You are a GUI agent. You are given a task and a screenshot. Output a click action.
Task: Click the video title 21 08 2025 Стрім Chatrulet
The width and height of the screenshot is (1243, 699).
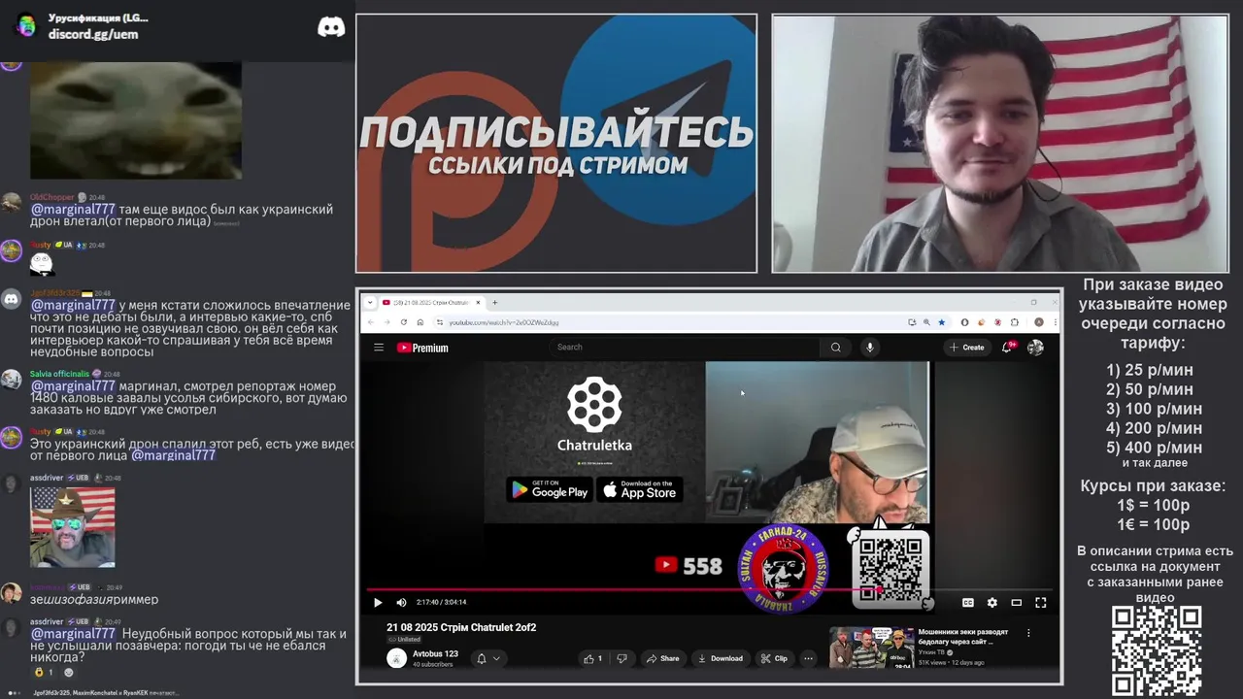461,627
